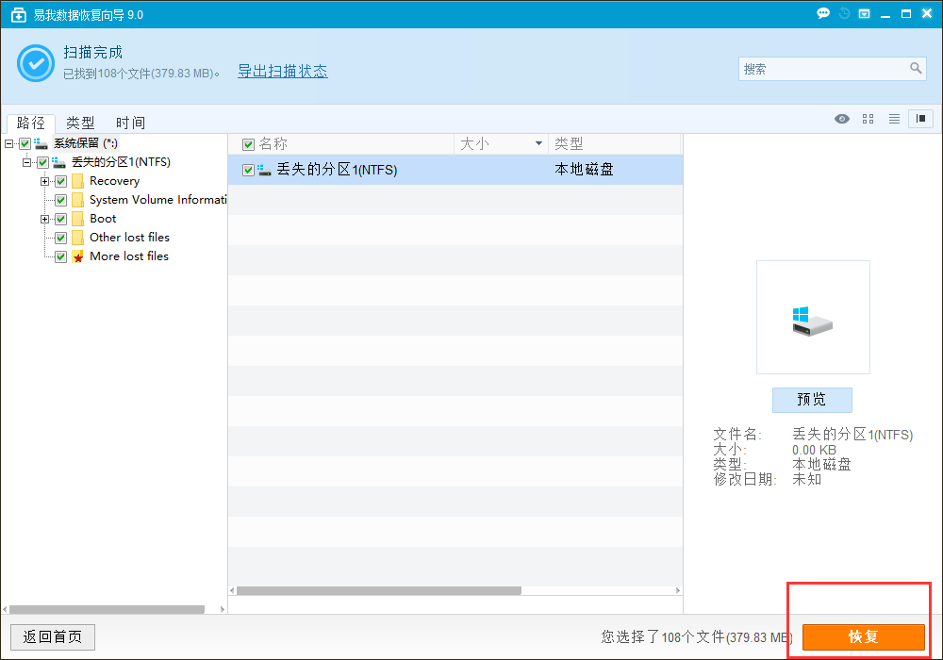This screenshot has width=943, height=660.
Task: Switch to list view layout
Action: click(x=894, y=119)
